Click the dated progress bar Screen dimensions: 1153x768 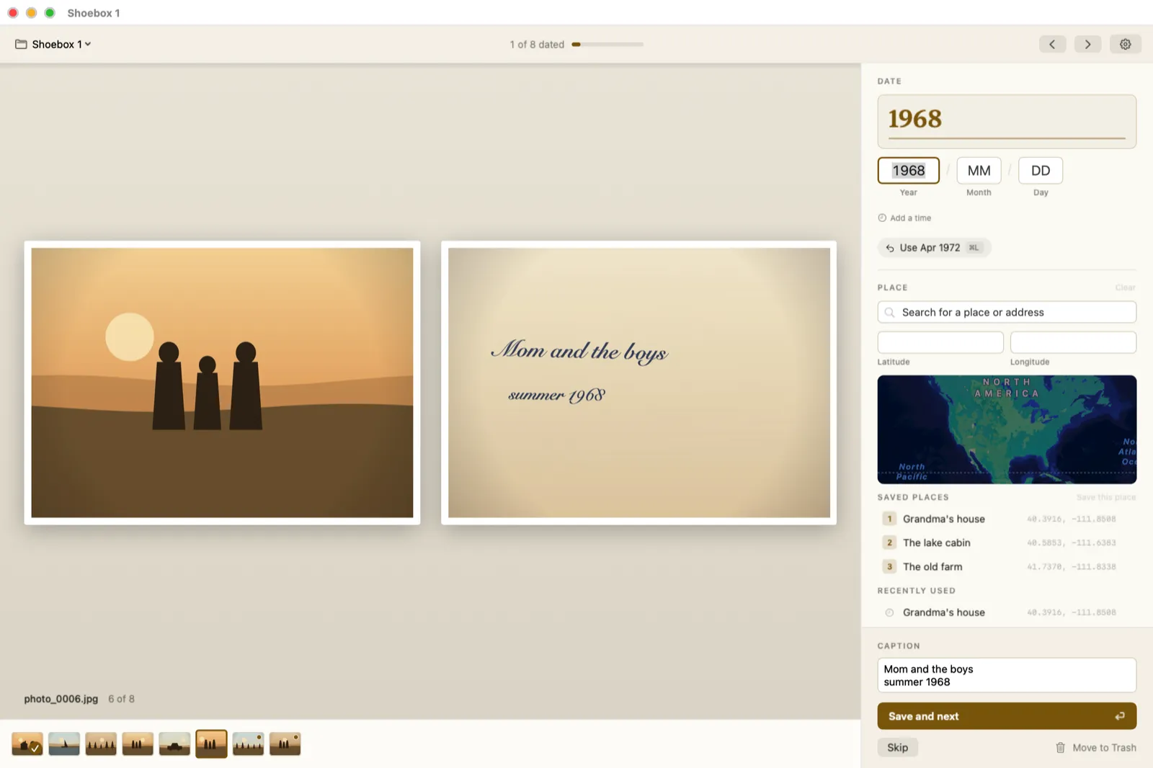coord(607,45)
